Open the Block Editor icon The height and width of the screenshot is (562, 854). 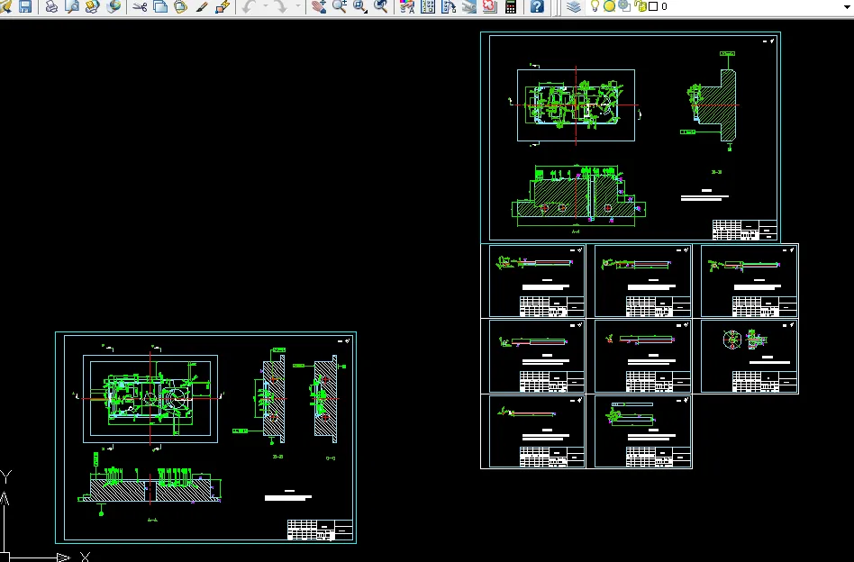click(223, 6)
